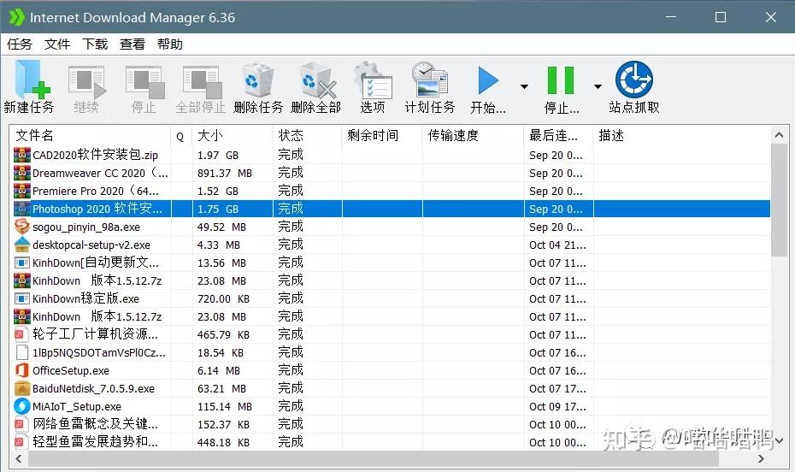Sort by the 文件名 column header
Screen dimensions: 795x472
pos(91,135)
